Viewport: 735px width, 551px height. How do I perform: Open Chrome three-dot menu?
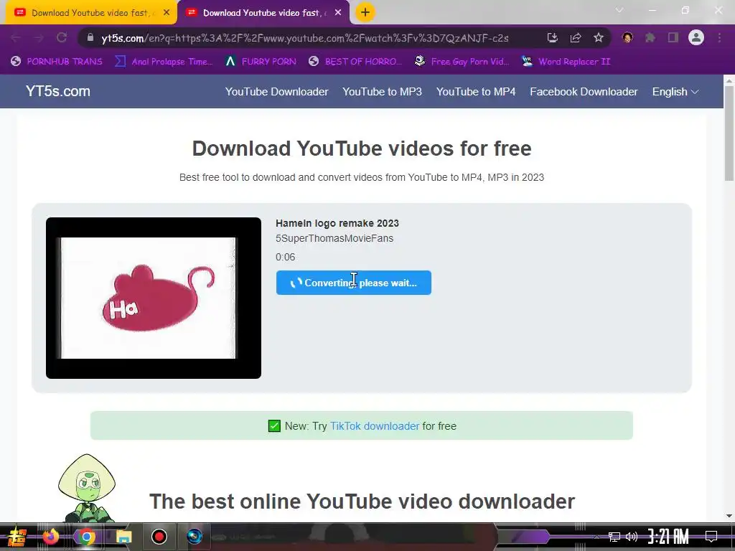(x=719, y=37)
